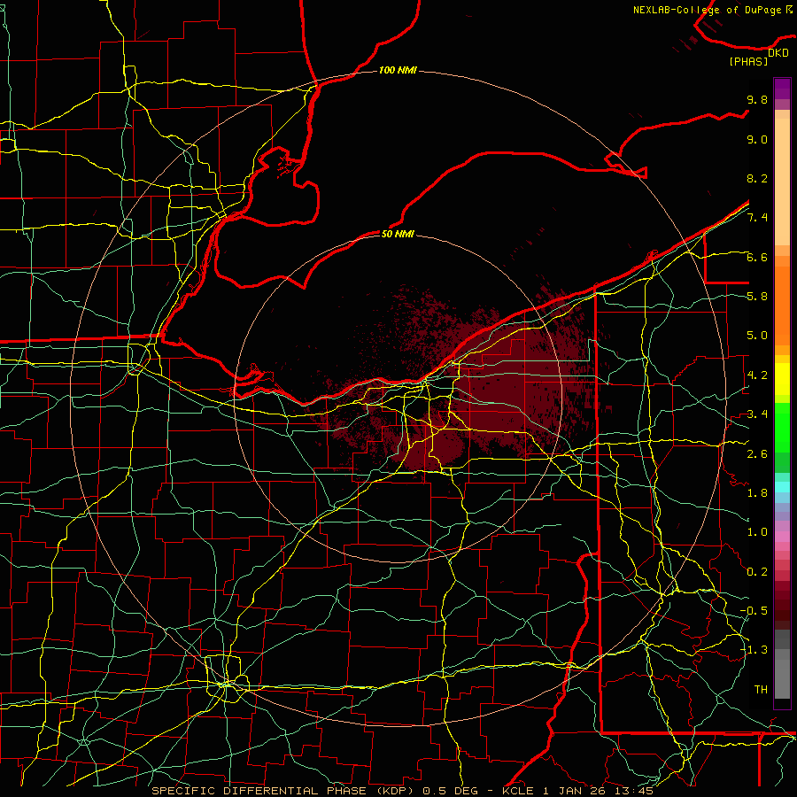Click the 9.8 value on the scale
The height and width of the screenshot is (797, 797).
point(757,99)
